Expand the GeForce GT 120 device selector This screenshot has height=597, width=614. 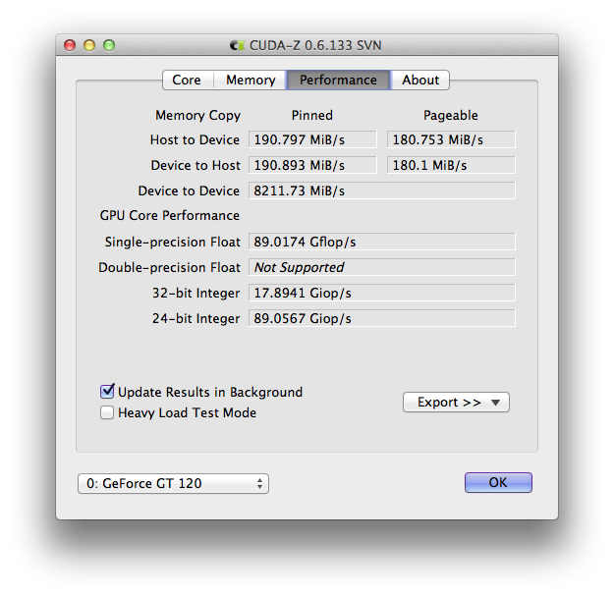pyautogui.click(x=173, y=483)
